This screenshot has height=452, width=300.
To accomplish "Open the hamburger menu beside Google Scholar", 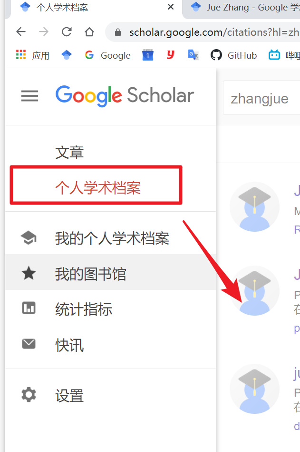I will pos(29,96).
